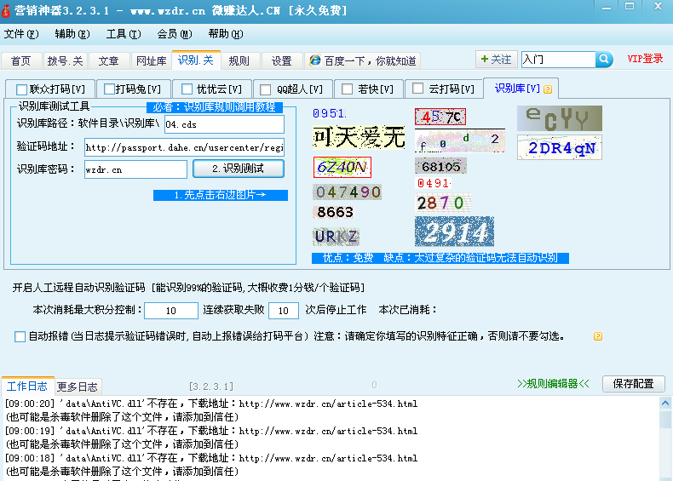Screen dimensions: 673x481
Task: Enable the 若快[V] checkbox
Action: (x=347, y=89)
